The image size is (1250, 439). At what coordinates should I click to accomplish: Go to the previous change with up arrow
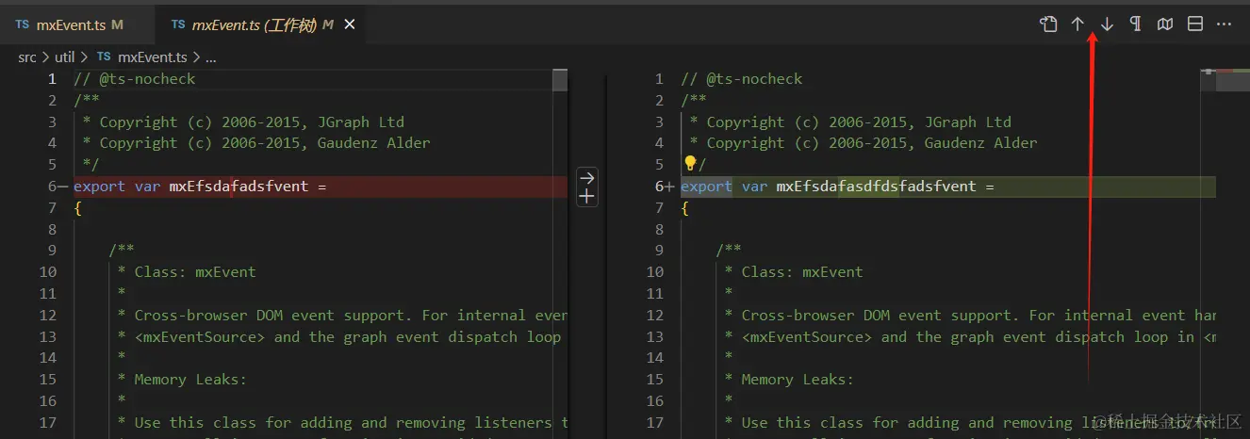1077,24
